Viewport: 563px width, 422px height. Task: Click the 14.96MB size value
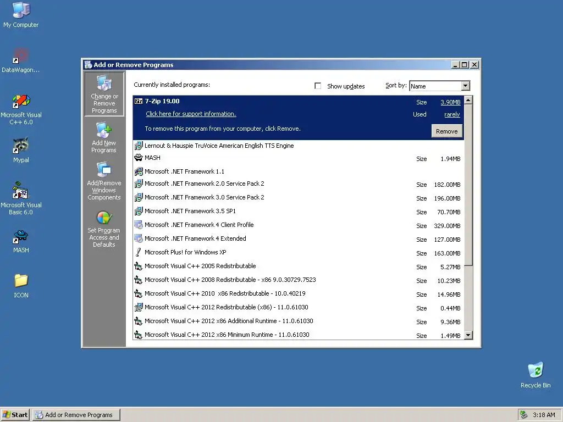click(449, 295)
